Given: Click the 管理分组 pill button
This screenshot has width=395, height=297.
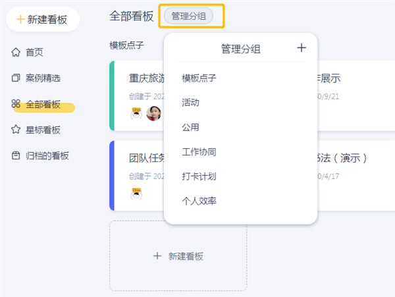Looking at the screenshot, I should click(188, 16).
